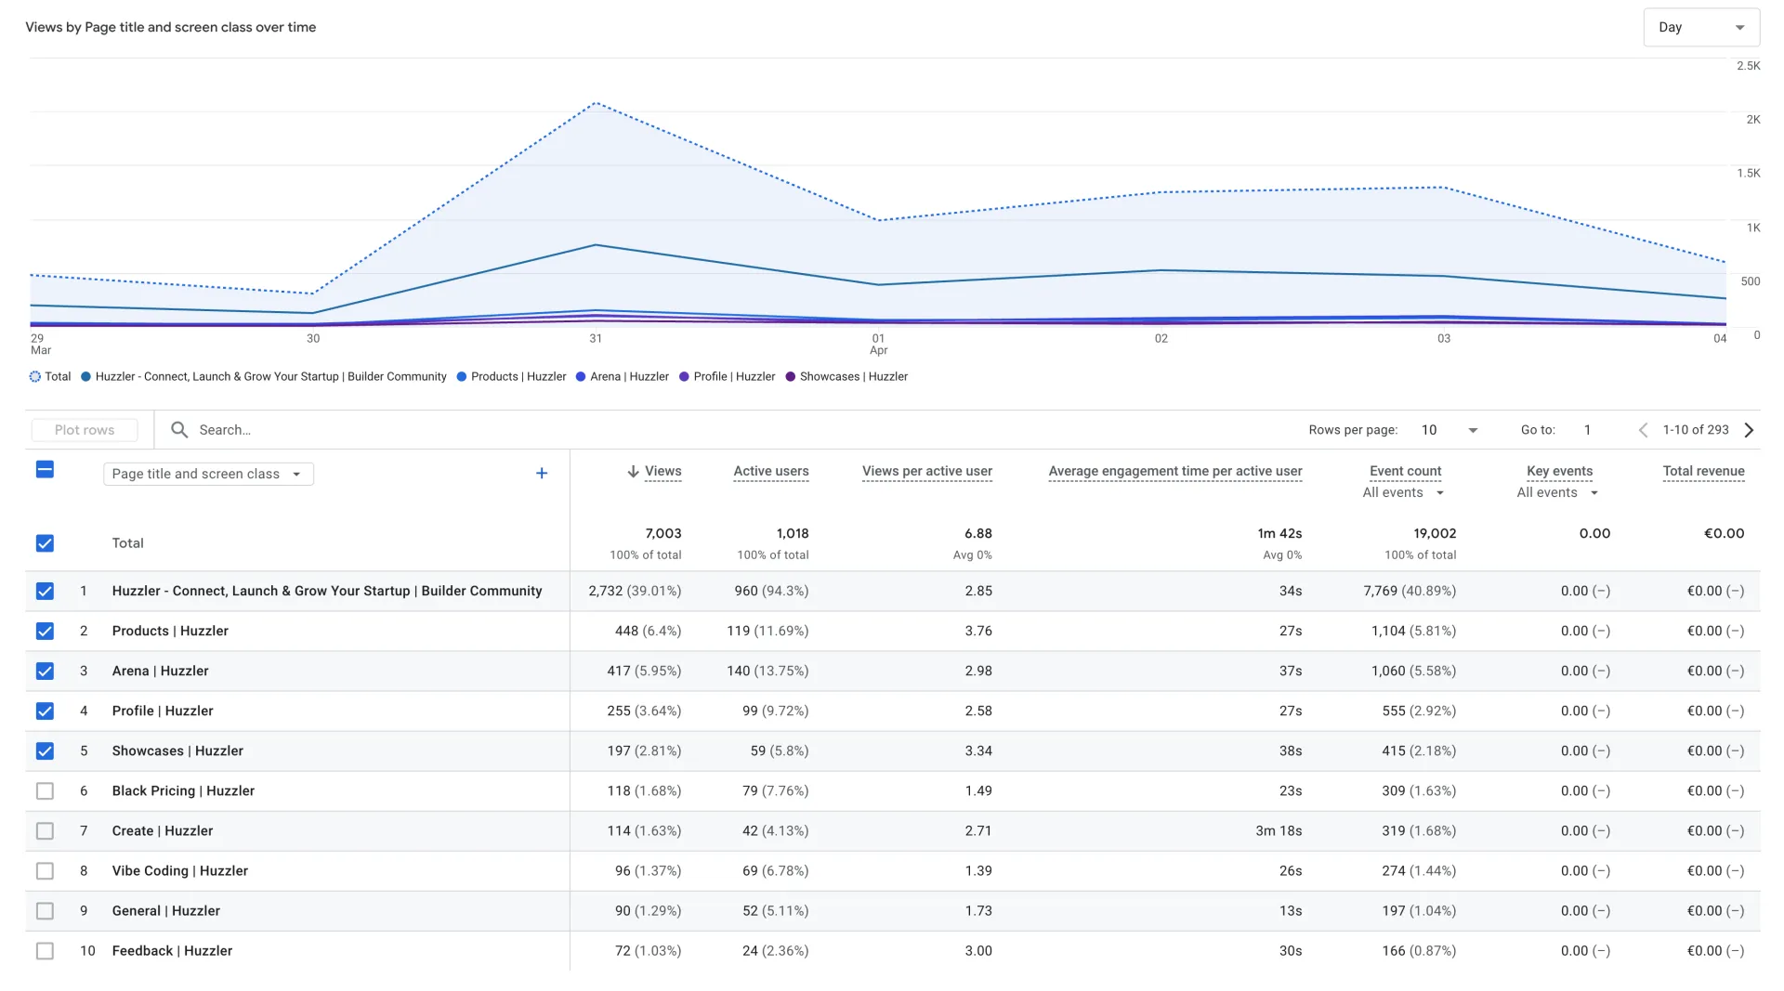Image resolution: width=1784 pixels, height=991 pixels.
Task: Uncheck the Showcases | Huzzler row checkbox
Action: [x=45, y=751]
